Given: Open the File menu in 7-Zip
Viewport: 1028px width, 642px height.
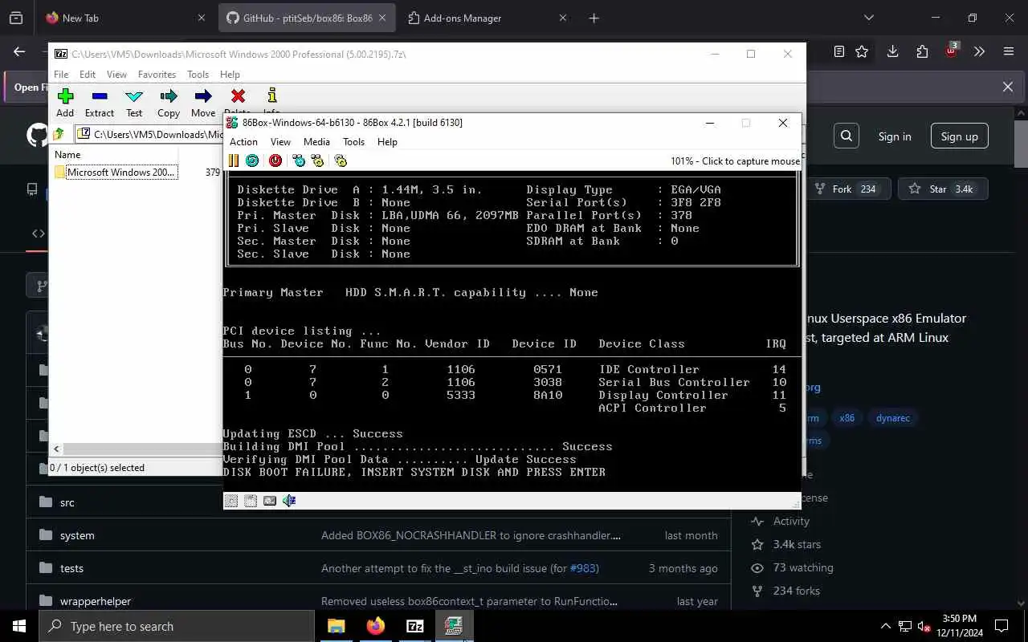Looking at the screenshot, I should click(61, 75).
